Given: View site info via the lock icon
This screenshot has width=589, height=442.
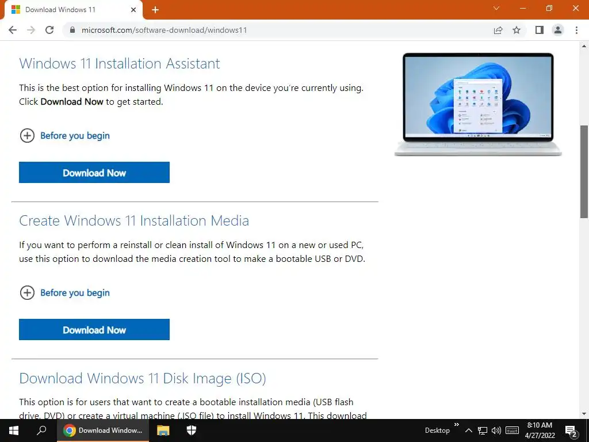Looking at the screenshot, I should pos(72,30).
